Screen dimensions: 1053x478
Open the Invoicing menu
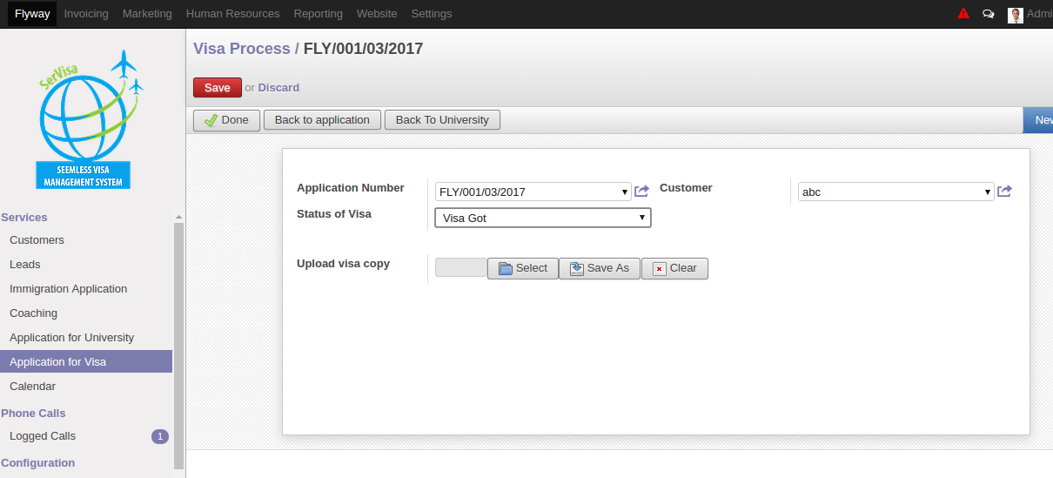click(x=86, y=14)
